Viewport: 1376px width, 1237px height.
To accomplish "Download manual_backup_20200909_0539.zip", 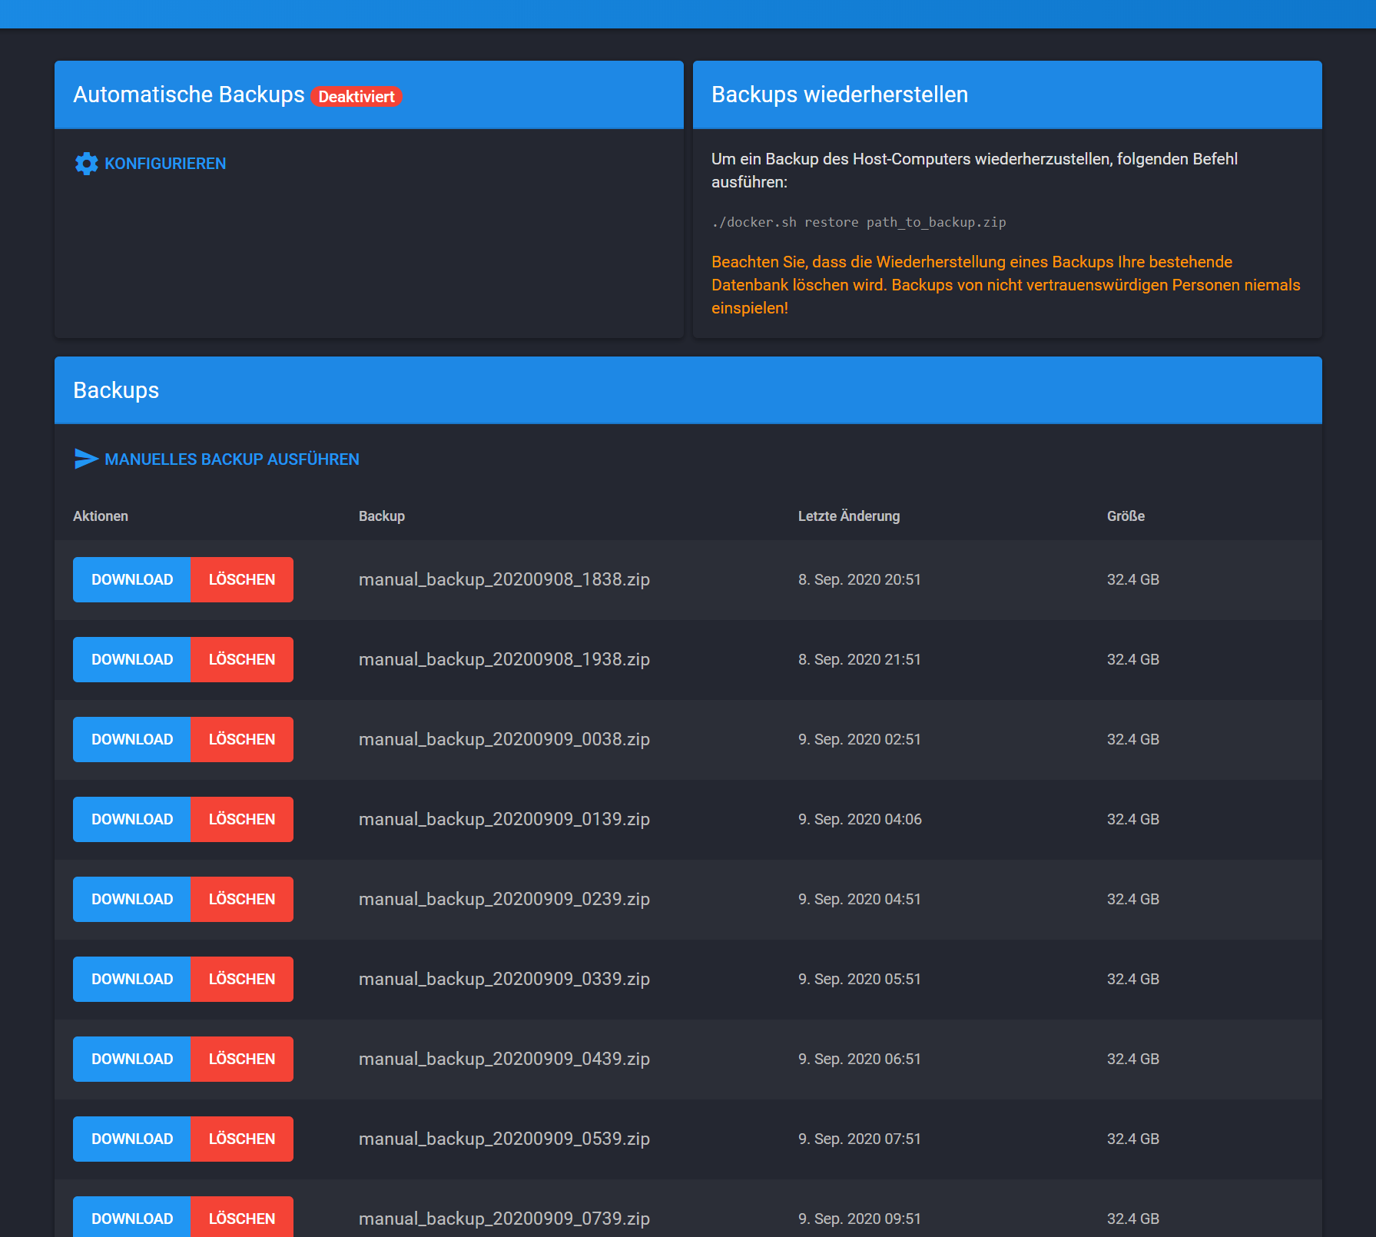I will click(132, 1139).
